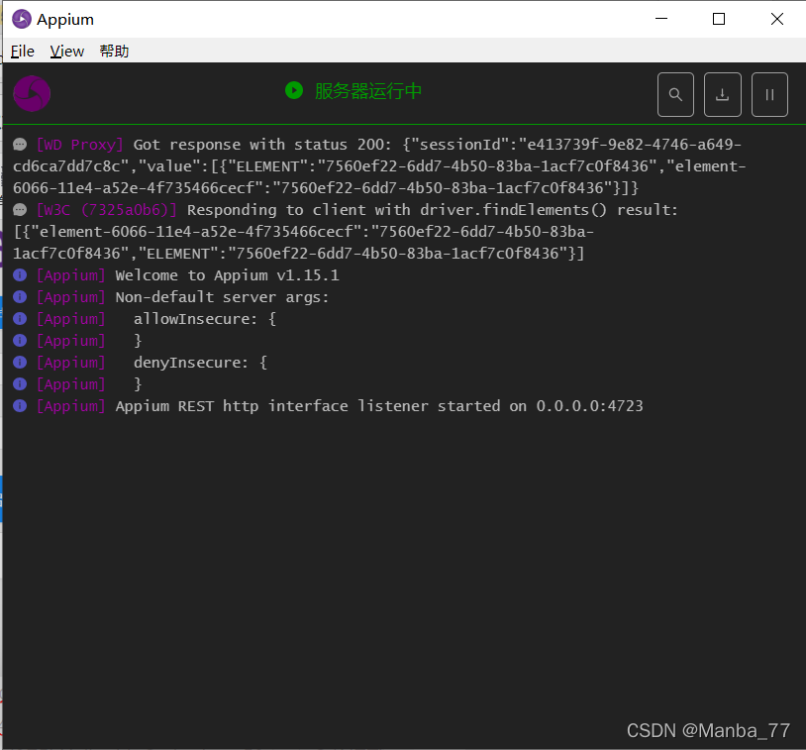
Task: Click 'Got response with status 200' text
Action: pyautogui.click(x=258, y=145)
